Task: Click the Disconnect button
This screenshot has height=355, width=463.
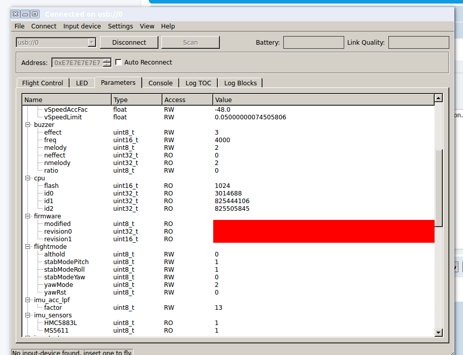Action: point(129,43)
